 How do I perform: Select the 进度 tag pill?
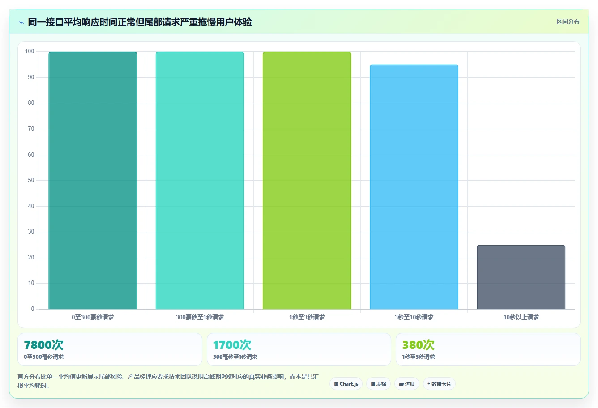point(406,384)
